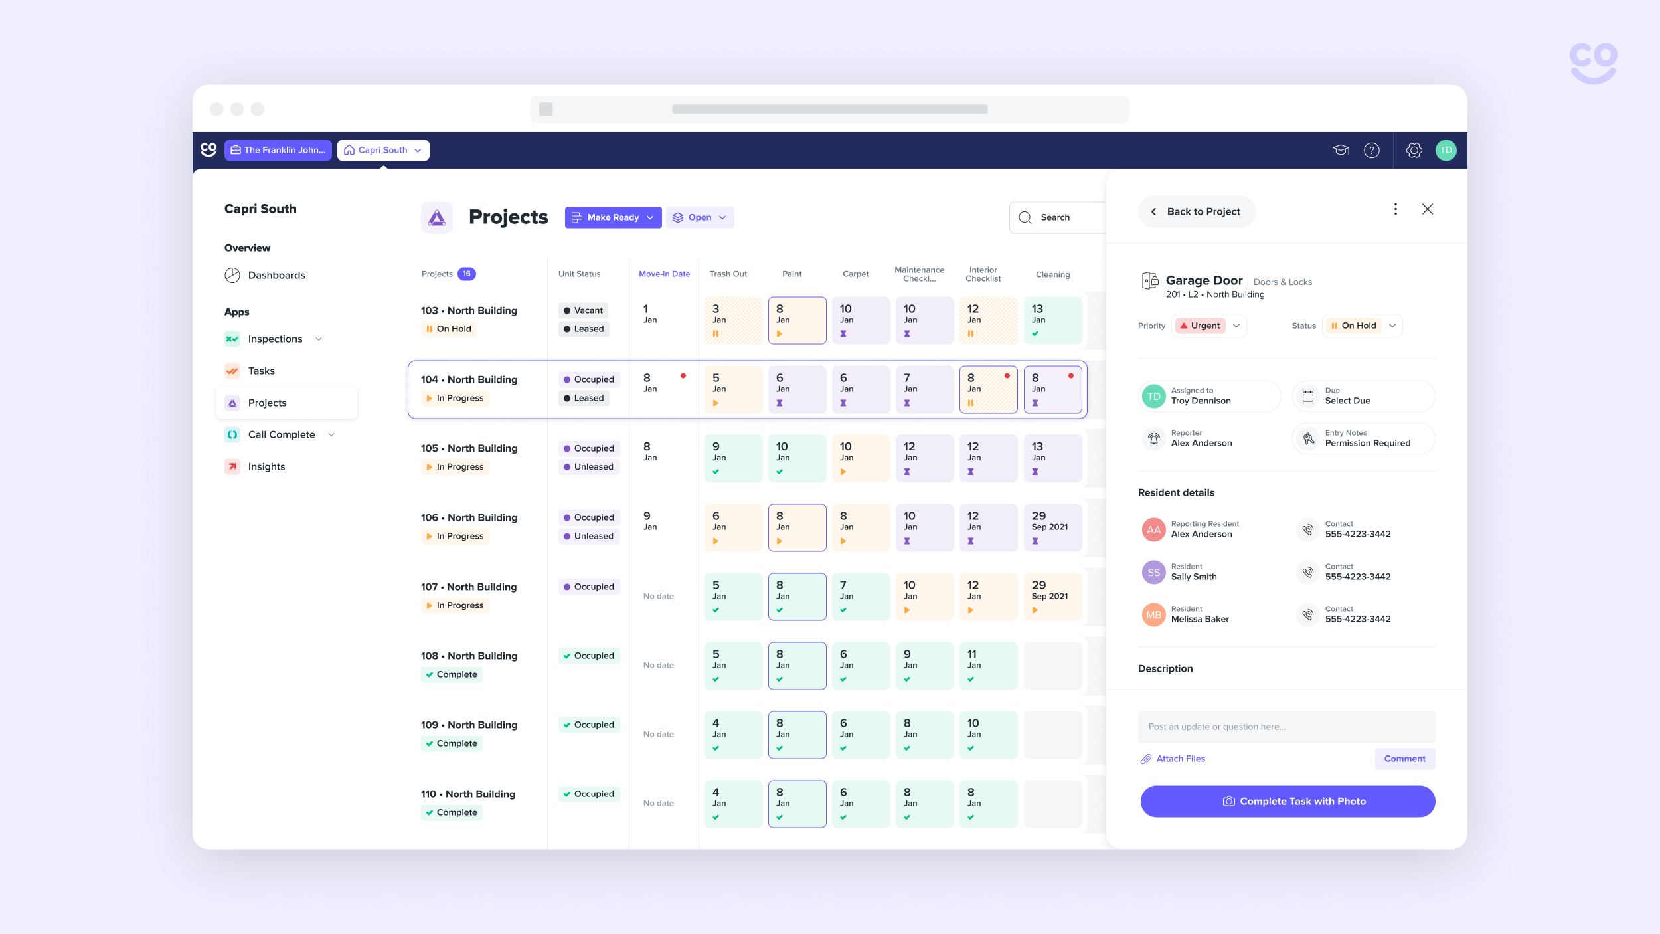
Task: Open the TD profile avatar
Action: 1446,150
